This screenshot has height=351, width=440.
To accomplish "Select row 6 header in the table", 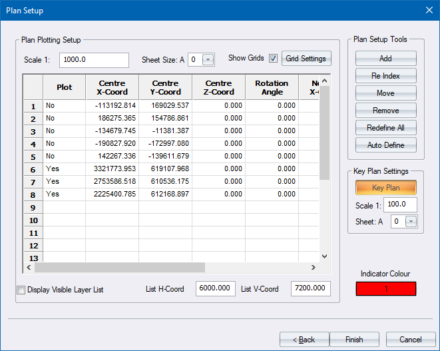I will click(33, 169).
